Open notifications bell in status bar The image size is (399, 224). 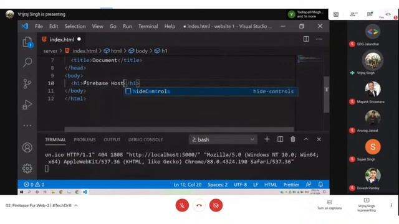click(320, 184)
